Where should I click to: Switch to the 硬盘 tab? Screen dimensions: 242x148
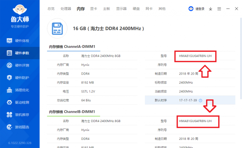pos(136,9)
